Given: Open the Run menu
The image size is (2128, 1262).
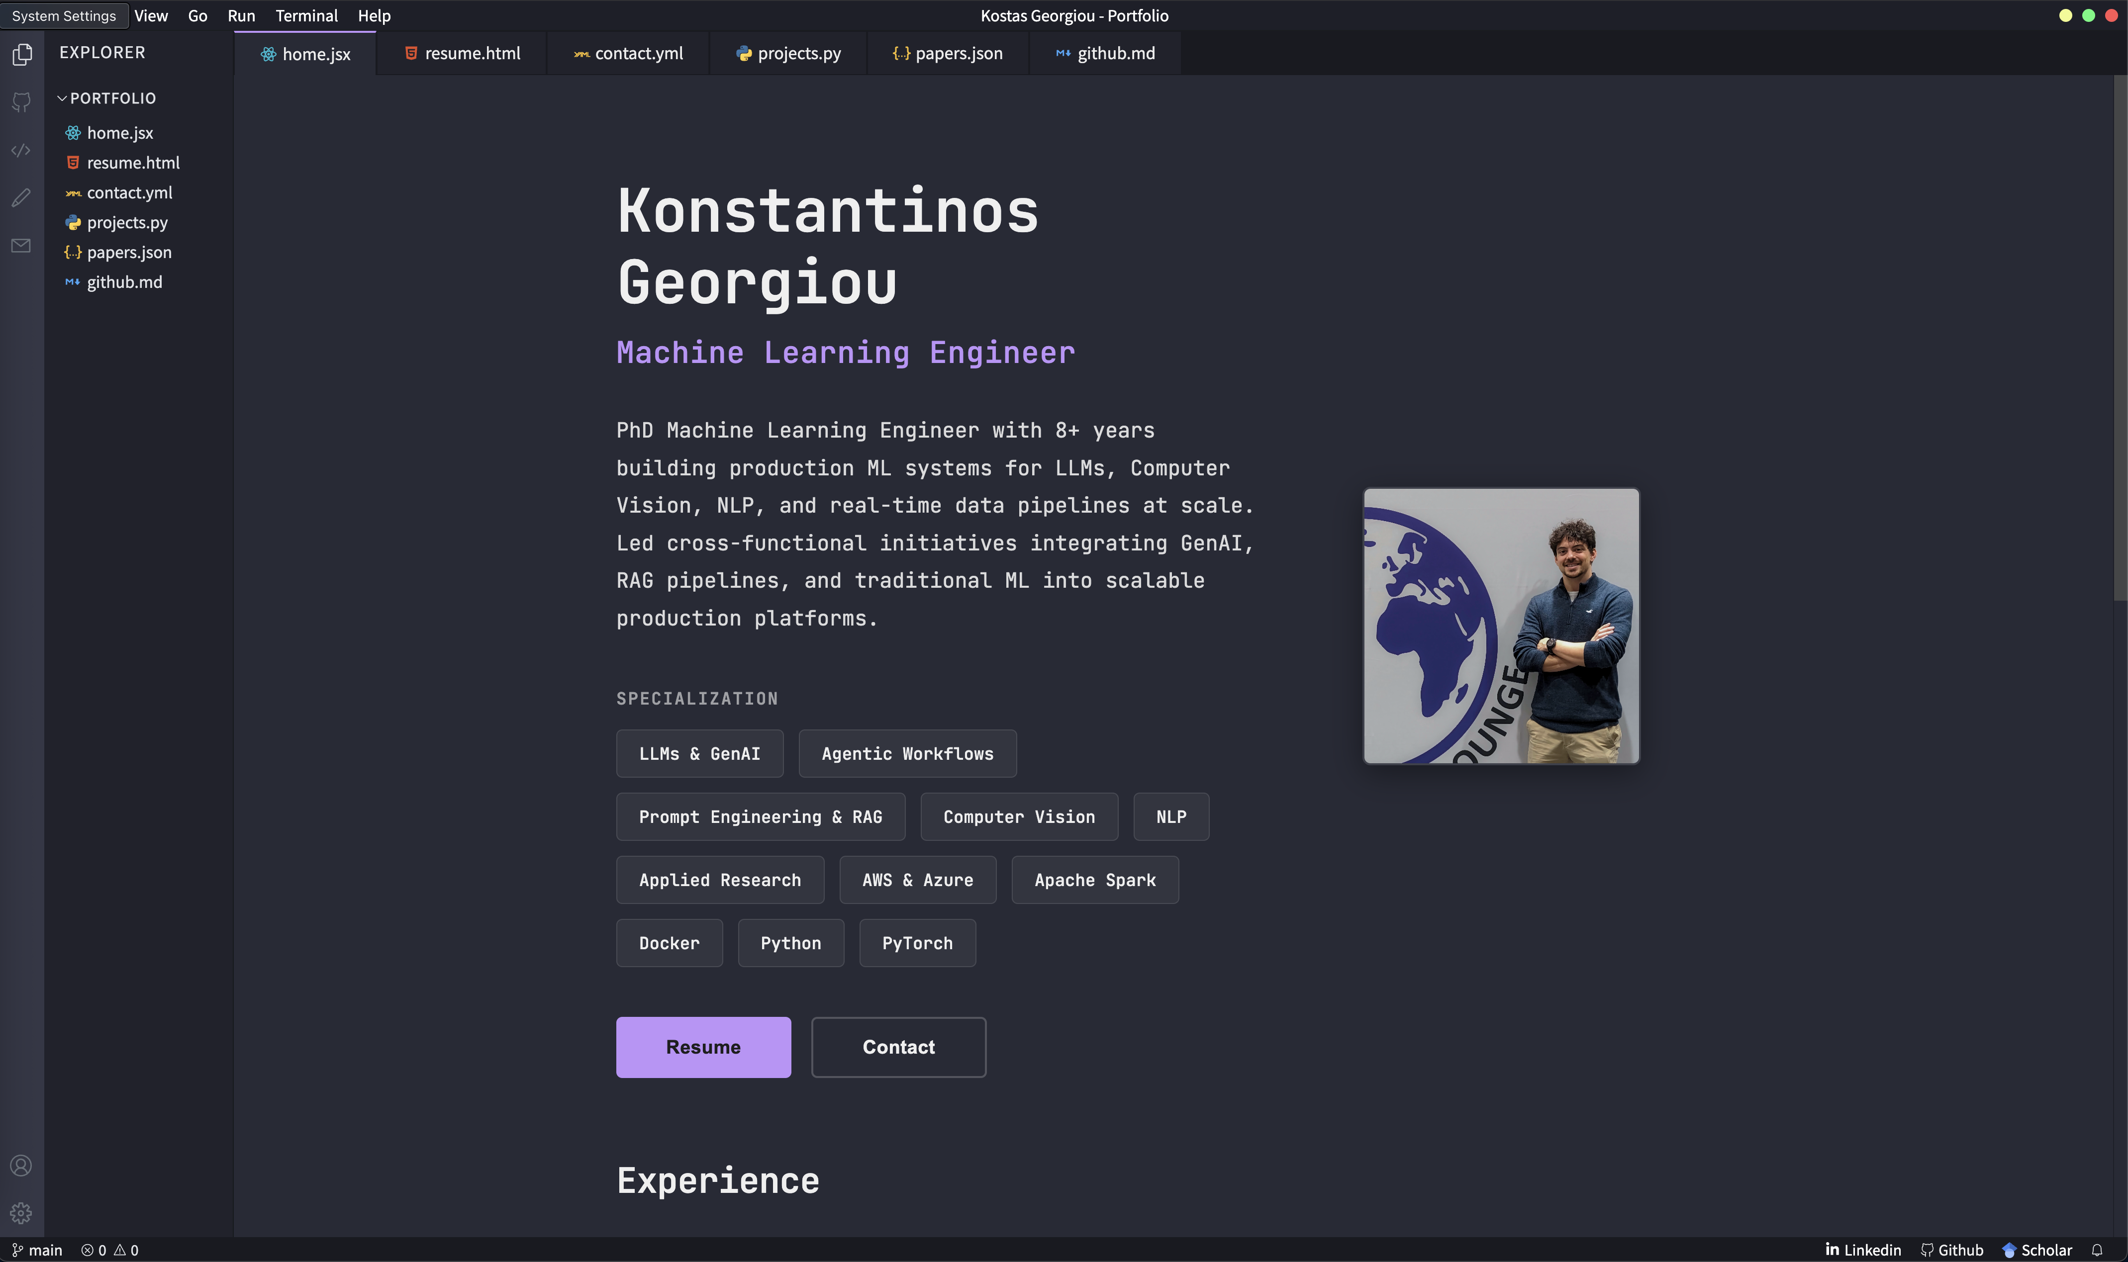Looking at the screenshot, I should 242,15.
